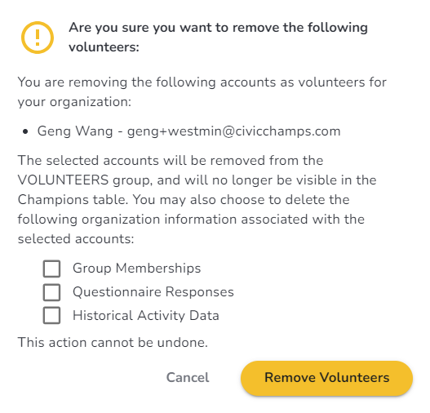Click the 'your organization:' text line
The height and width of the screenshot is (413, 430).
[74, 102]
